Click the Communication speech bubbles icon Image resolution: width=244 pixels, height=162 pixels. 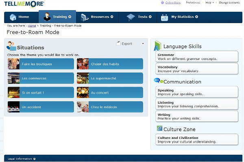coord(159,81)
